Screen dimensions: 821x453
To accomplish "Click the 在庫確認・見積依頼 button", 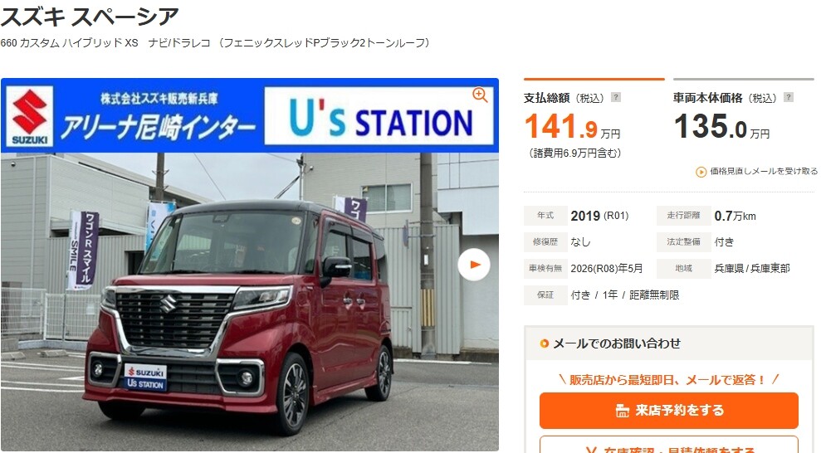I will (x=669, y=446).
